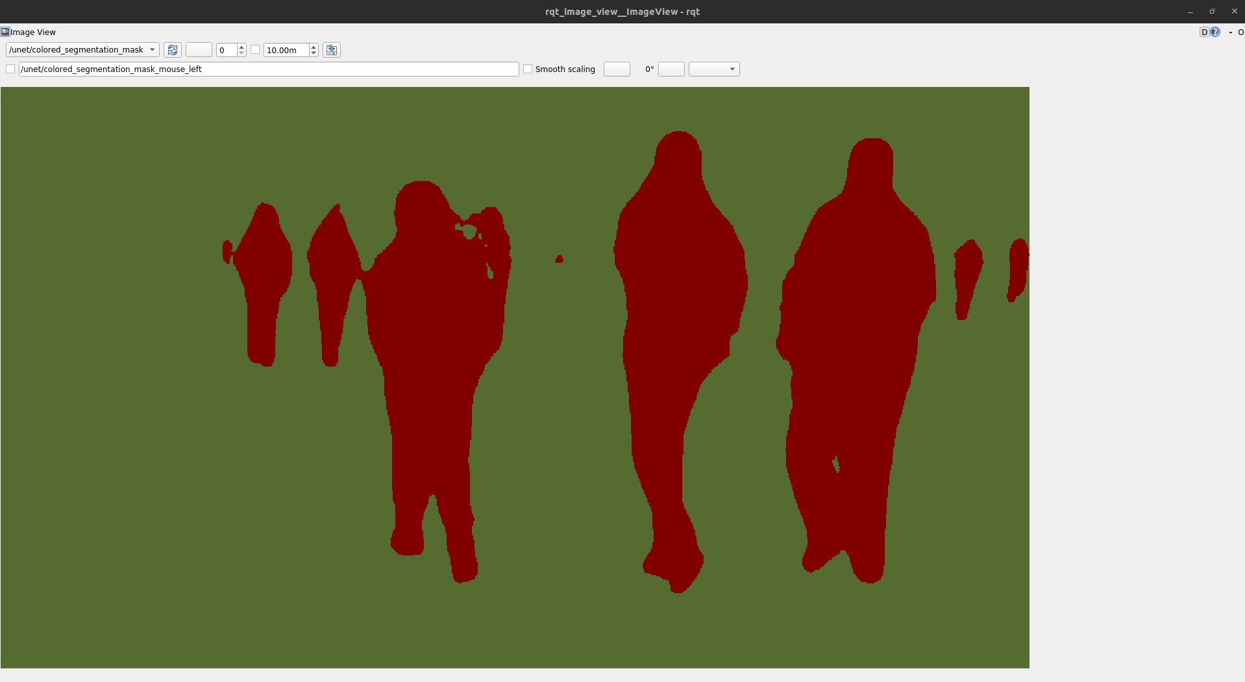The image size is (1245, 682).
Task: Select the Image View title tab
Action: [34, 32]
